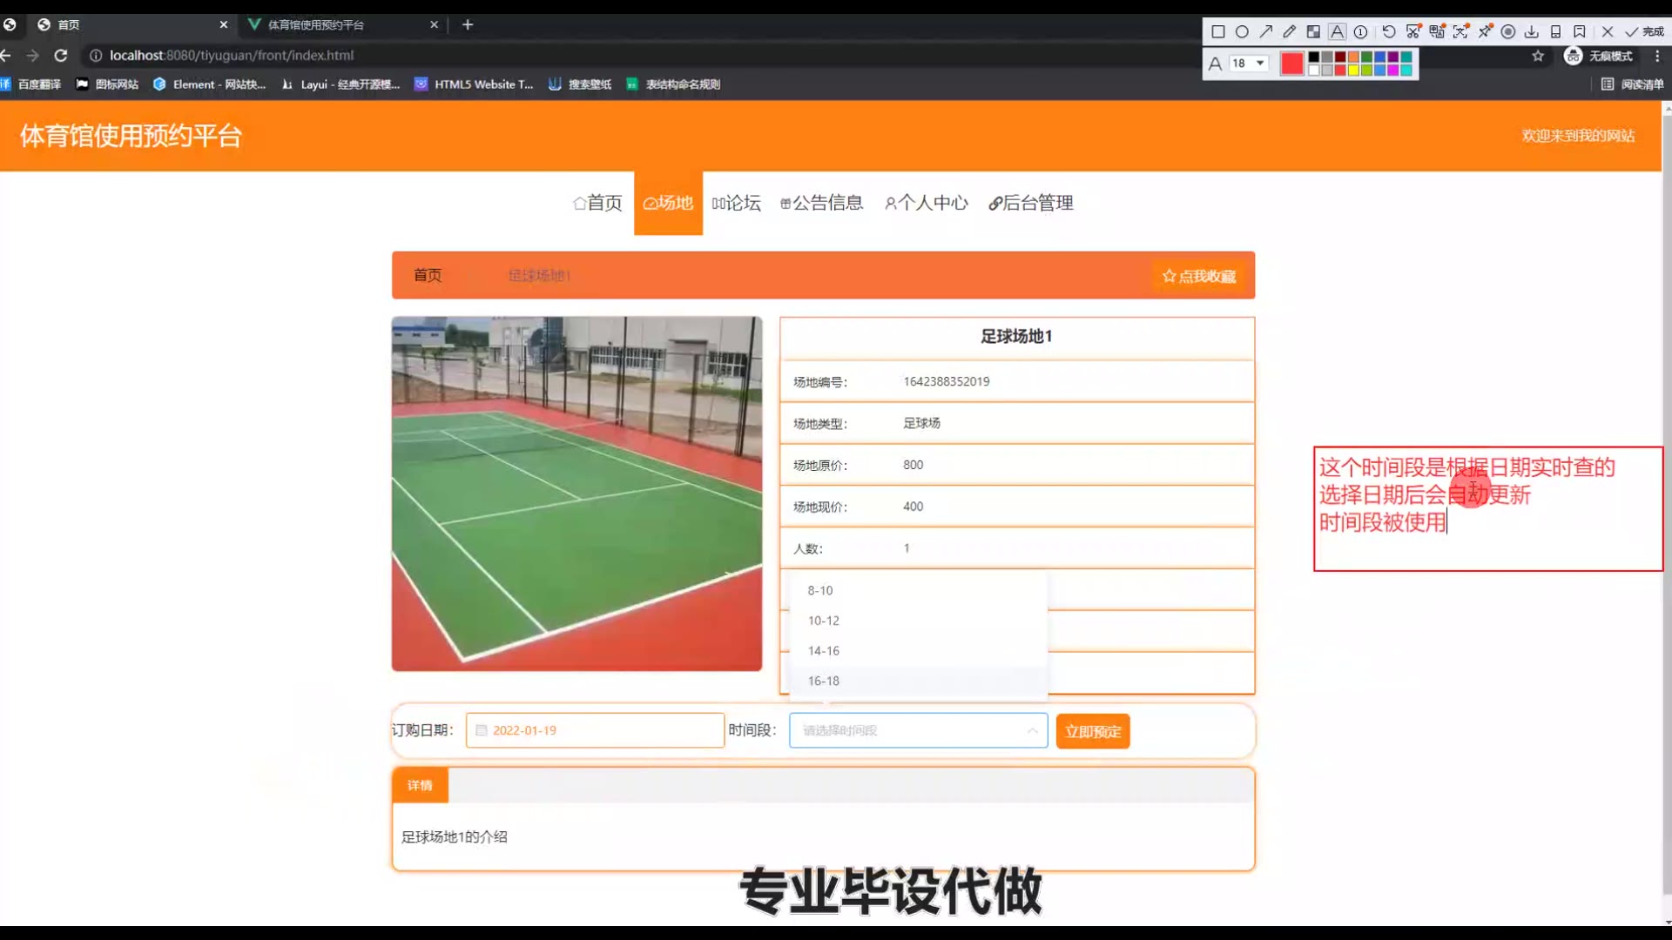Screen dimensions: 1672x940
Task: Select the arrow drawing tool
Action: point(1265,32)
